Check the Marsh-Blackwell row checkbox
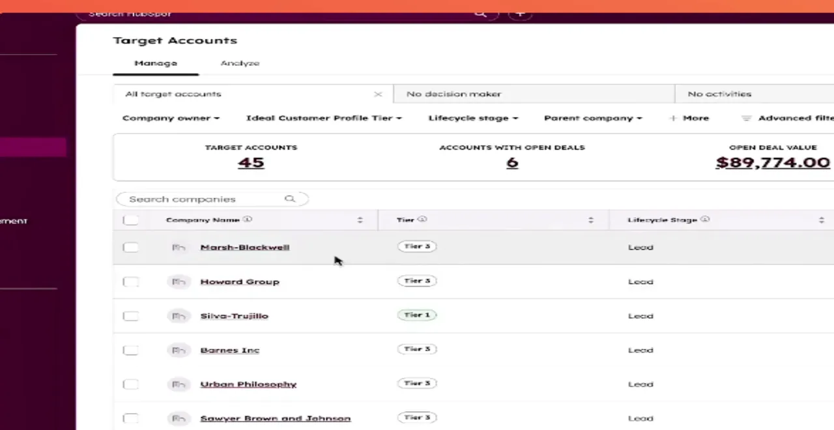 click(130, 248)
